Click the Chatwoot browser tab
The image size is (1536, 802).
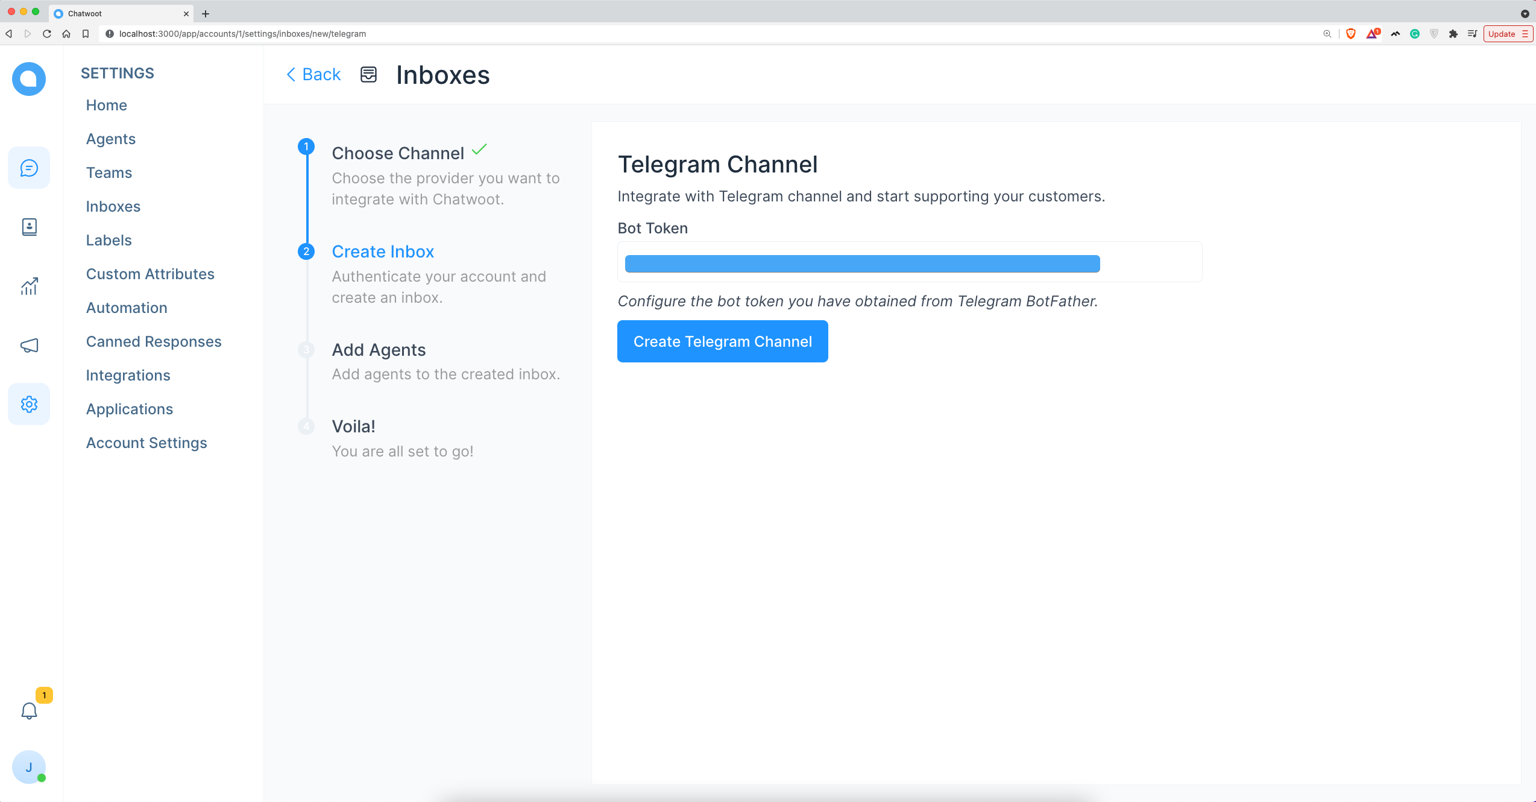121,13
